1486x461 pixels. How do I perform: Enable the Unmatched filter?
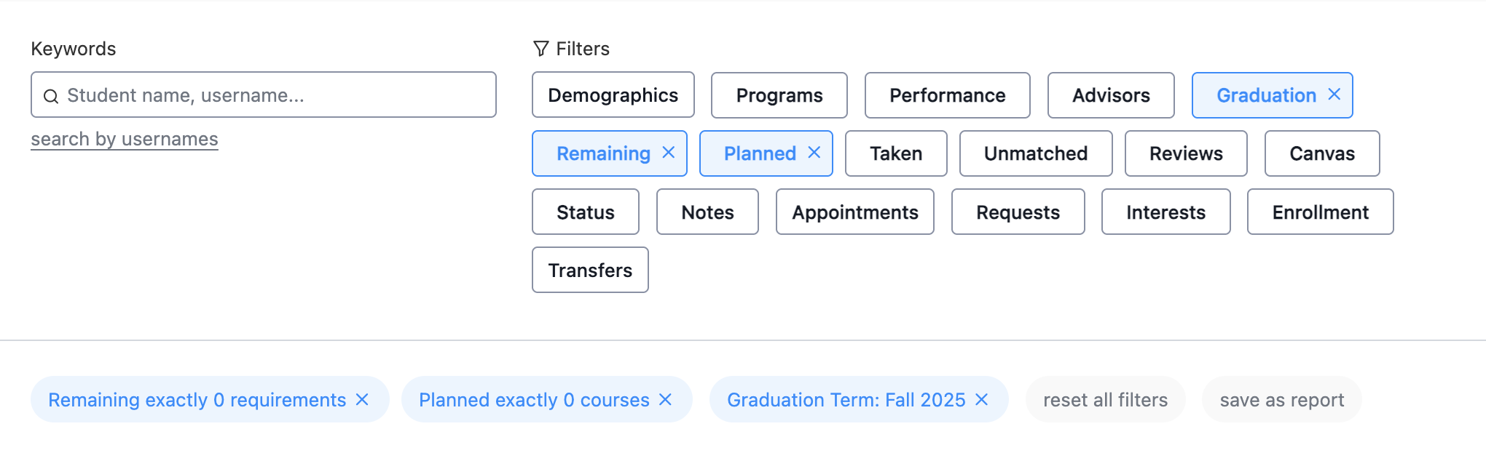point(1035,153)
